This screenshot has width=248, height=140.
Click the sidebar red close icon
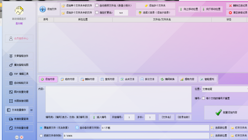coord(22,137)
